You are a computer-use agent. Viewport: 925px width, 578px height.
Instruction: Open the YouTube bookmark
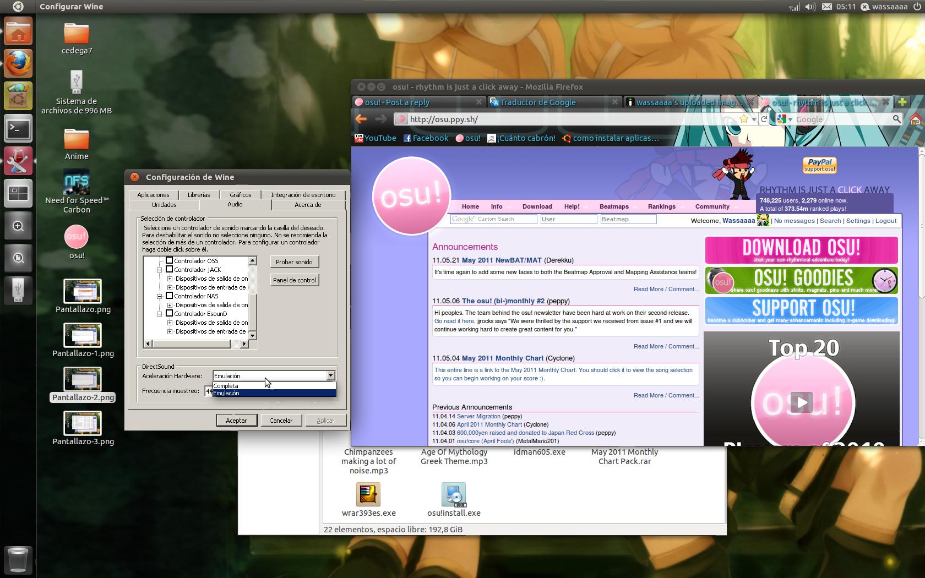[376, 138]
